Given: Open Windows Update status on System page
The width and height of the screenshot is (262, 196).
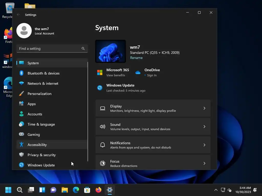Looking at the screenshot, I should pos(121,88).
